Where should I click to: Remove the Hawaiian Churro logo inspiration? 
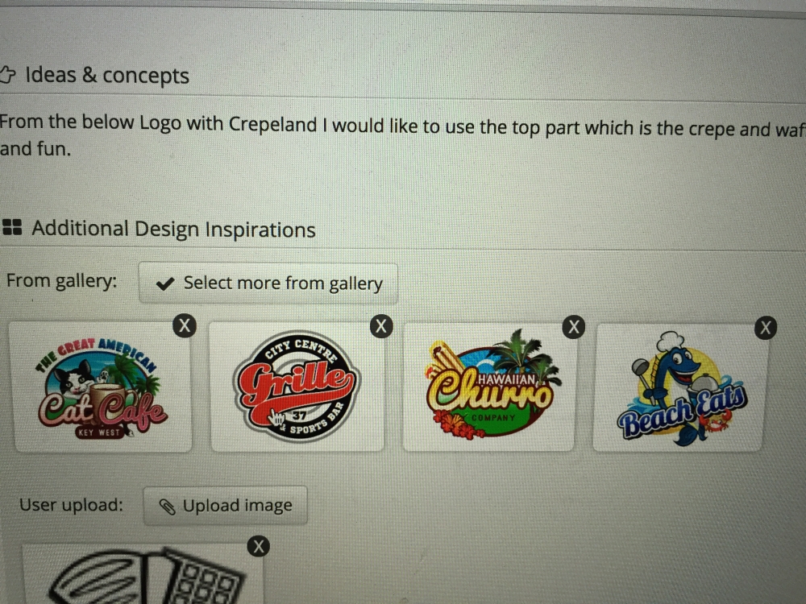click(x=574, y=327)
